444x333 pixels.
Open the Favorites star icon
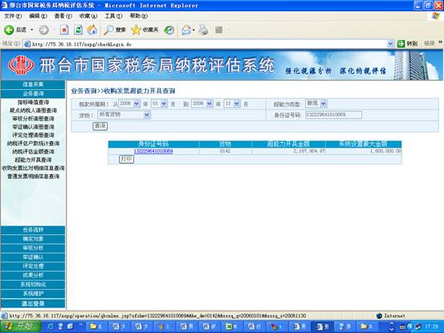pos(136,30)
